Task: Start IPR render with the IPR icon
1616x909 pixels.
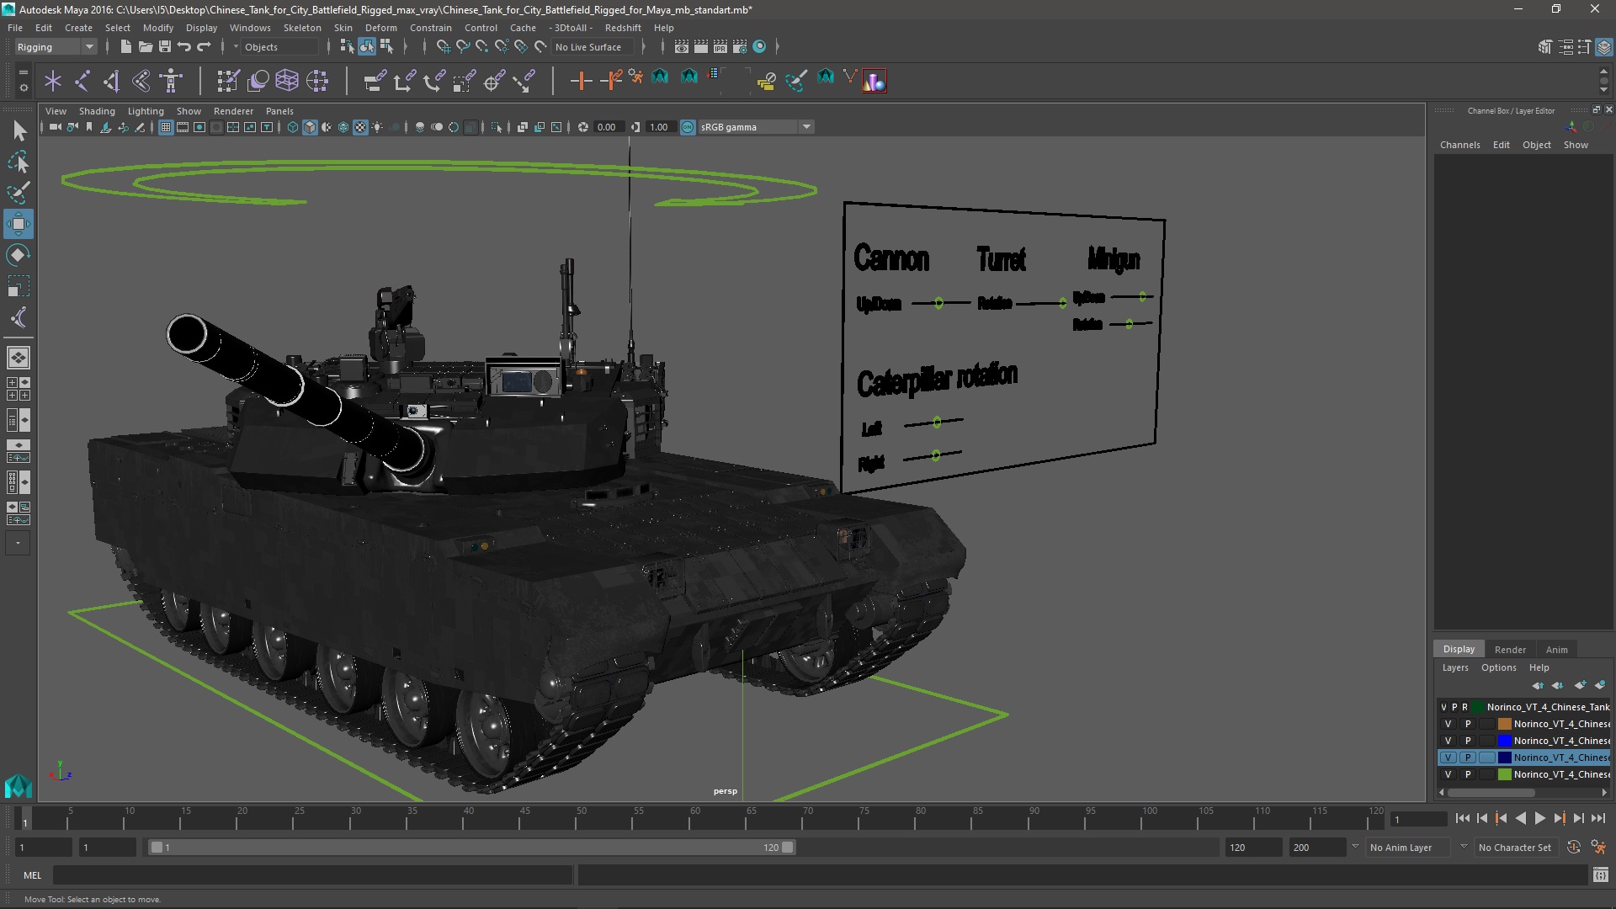Action: coord(720,47)
